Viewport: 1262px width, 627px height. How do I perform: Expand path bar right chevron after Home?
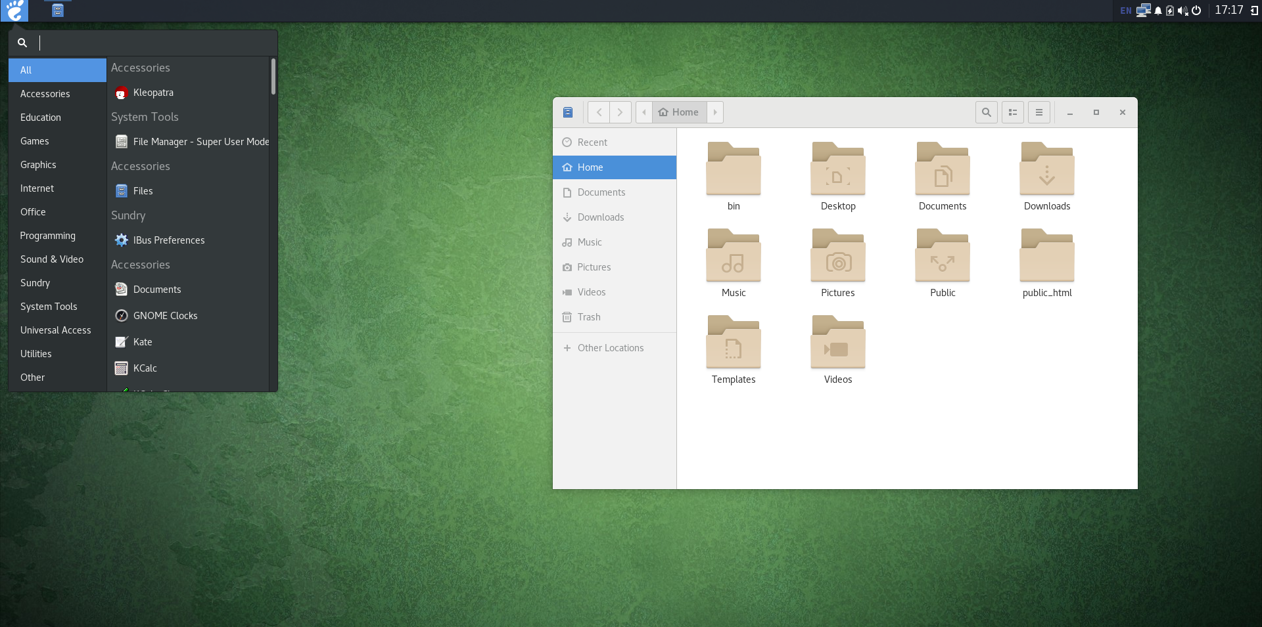coord(715,112)
